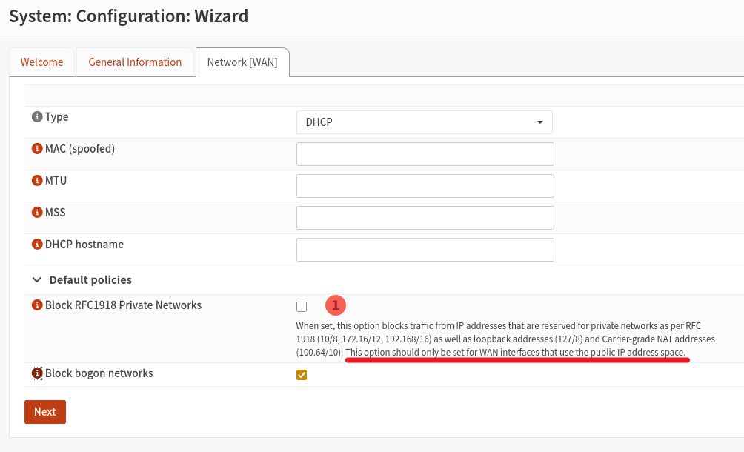The width and height of the screenshot is (744, 452).
Task: Disable Block bogon networks
Action: [x=301, y=375]
